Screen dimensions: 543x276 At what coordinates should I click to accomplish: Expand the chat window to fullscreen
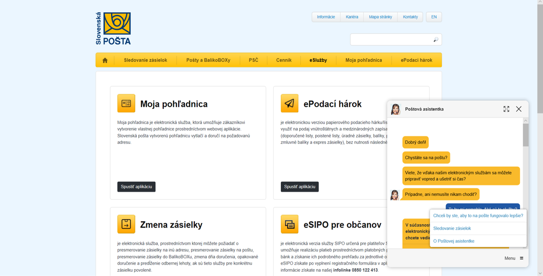point(506,109)
